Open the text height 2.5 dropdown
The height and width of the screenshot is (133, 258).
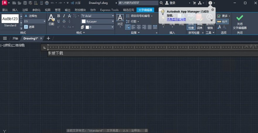45,21
